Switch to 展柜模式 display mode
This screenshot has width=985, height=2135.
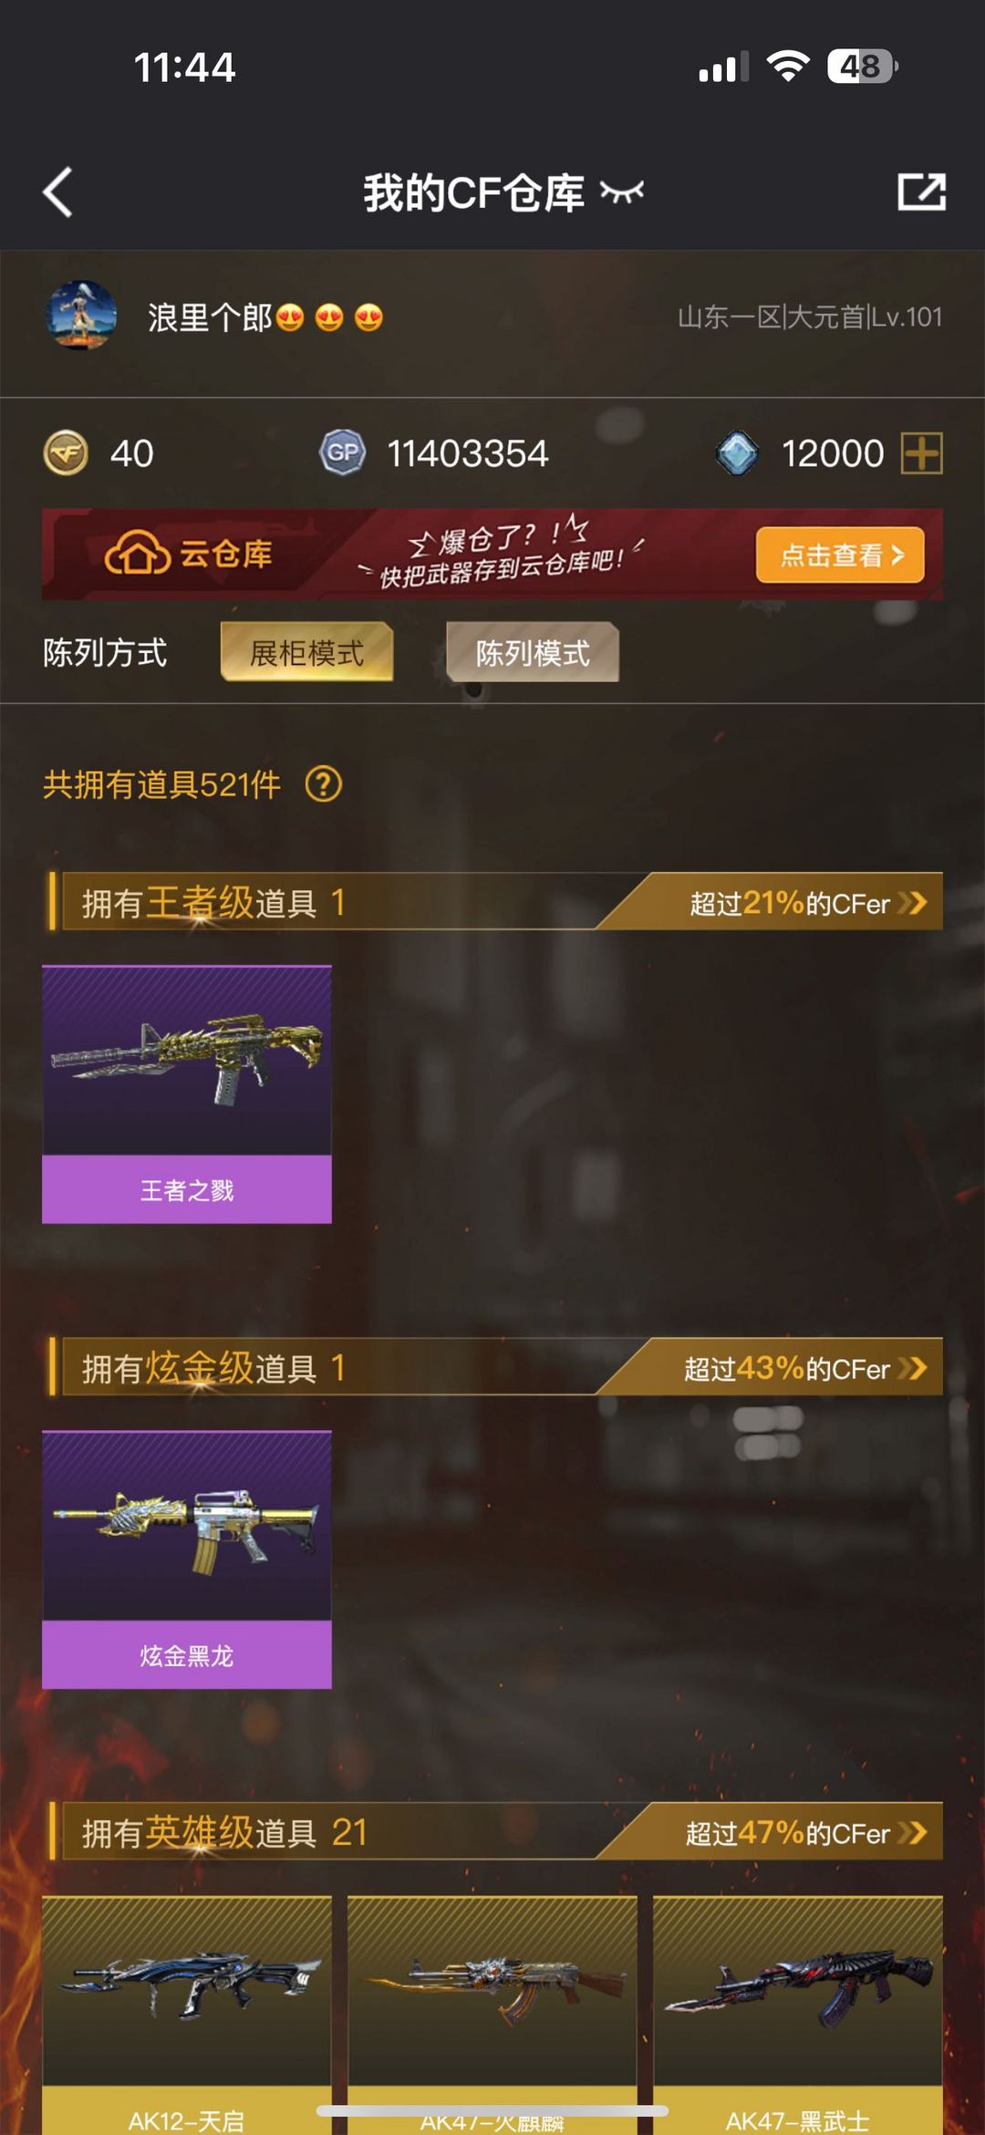pyautogui.click(x=307, y=652)
